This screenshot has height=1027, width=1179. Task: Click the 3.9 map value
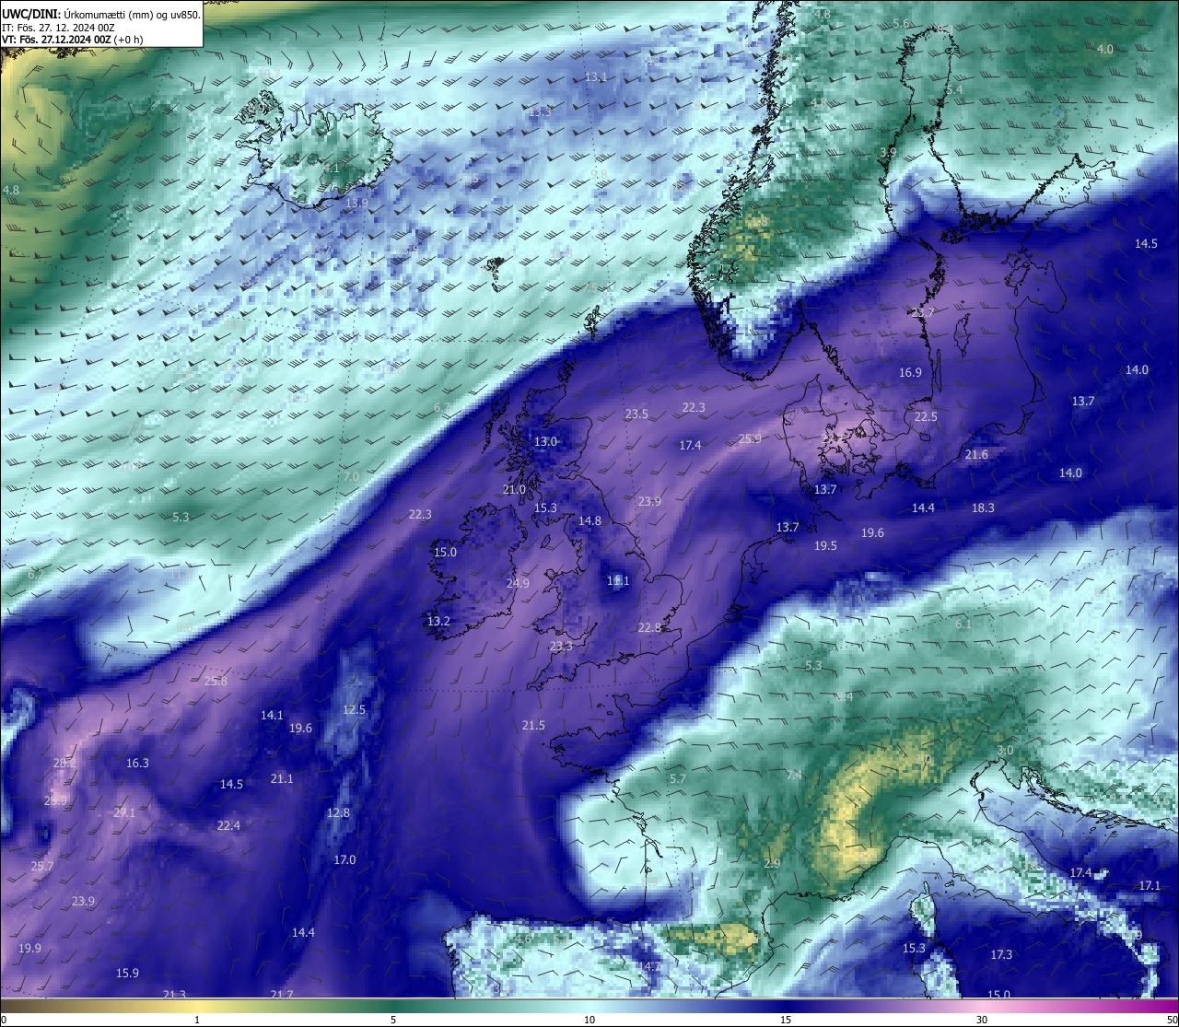(x=888, y=152)
